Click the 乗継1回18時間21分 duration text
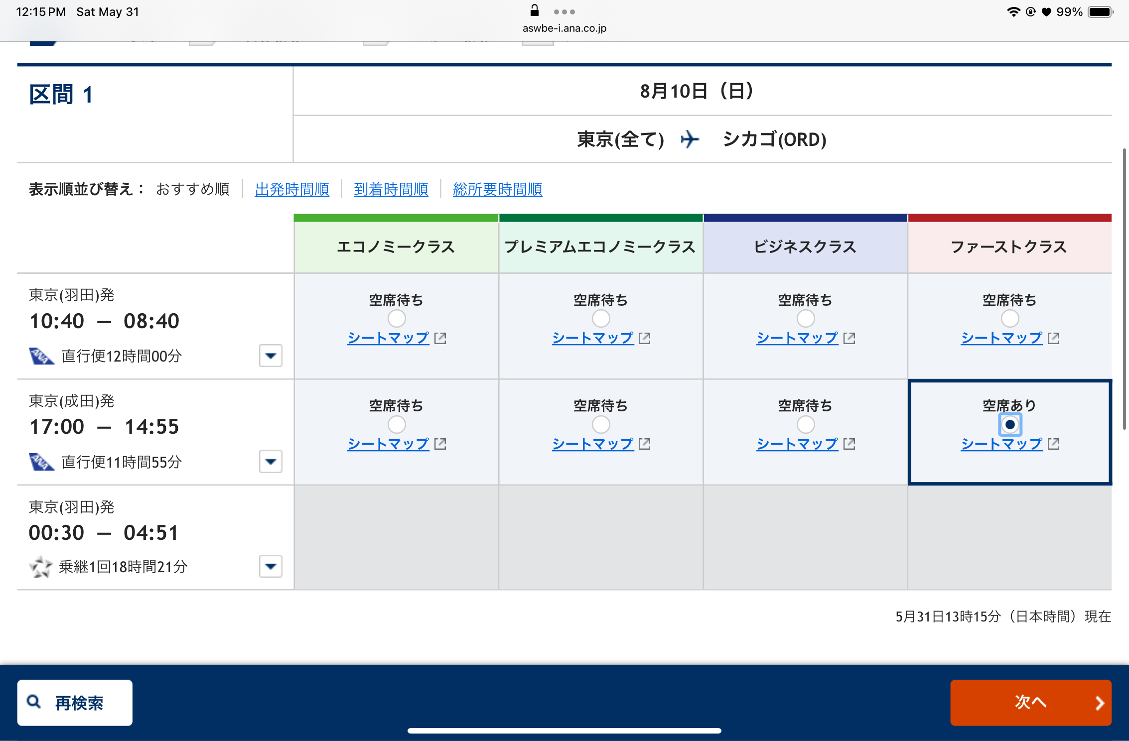This screenshot has height=741, width=1129. tap(123, 567)
